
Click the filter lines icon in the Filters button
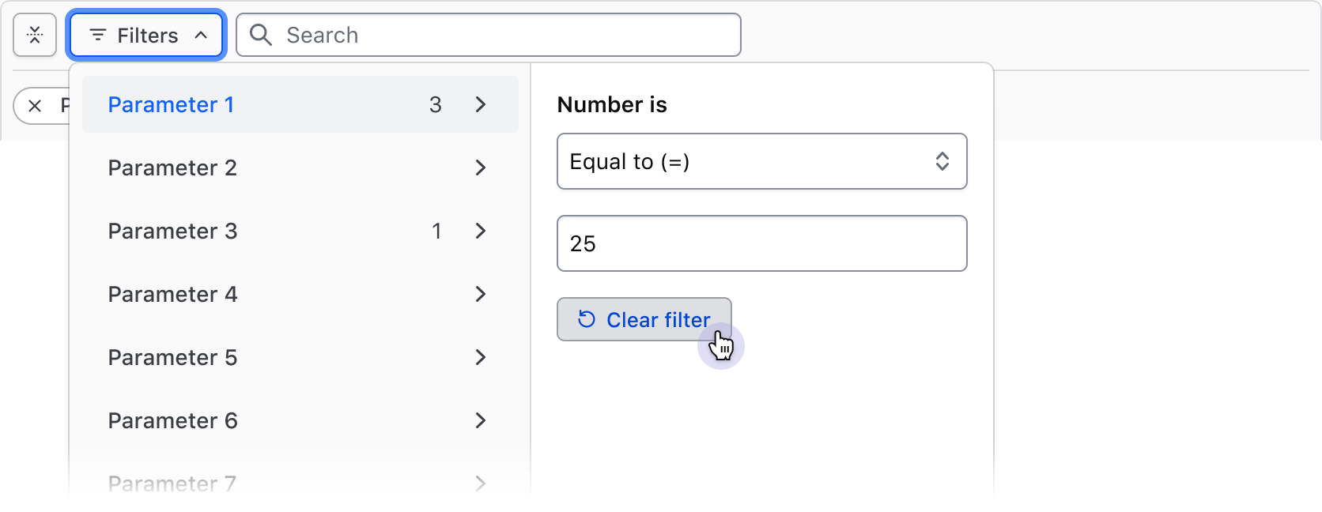coord(98,36)
